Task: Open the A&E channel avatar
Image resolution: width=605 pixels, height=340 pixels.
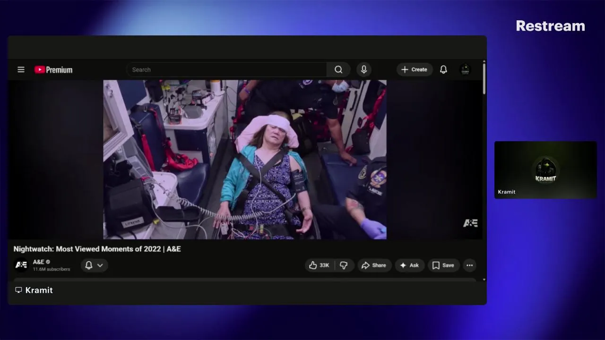Action: coord(21,265)
